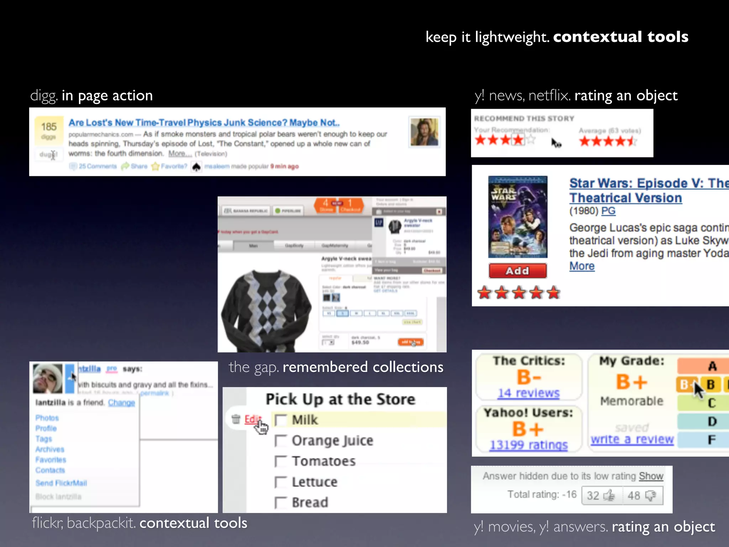Click the Piperlime brand tab
The height and width of the screenshot is (547, 729).
(x=288, y=210)
